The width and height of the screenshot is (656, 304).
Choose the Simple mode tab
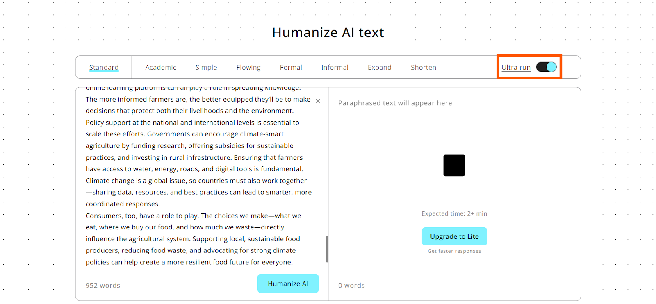(x=206, y=67)
